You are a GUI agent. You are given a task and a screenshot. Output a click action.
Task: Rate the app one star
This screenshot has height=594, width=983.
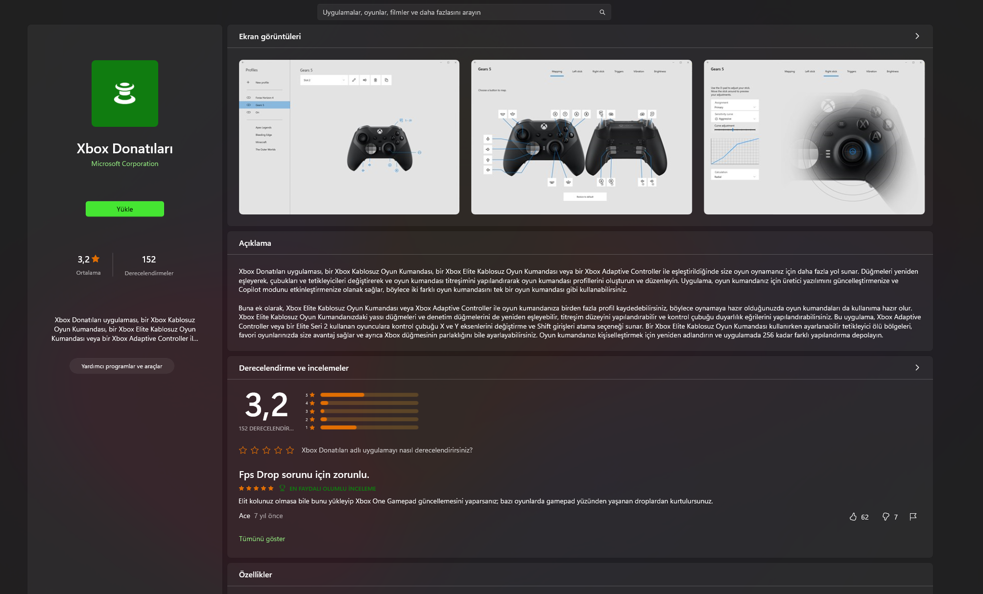click(243, 450)
